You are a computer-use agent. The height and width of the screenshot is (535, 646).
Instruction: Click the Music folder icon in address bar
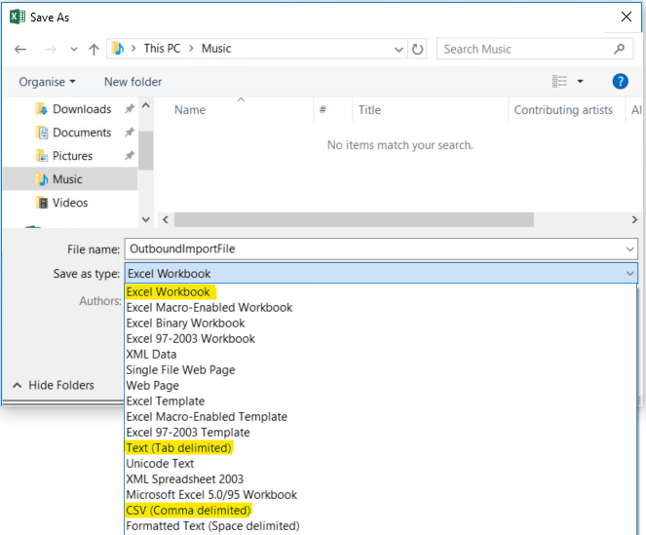pyautogui.click(x=118, y=49)
